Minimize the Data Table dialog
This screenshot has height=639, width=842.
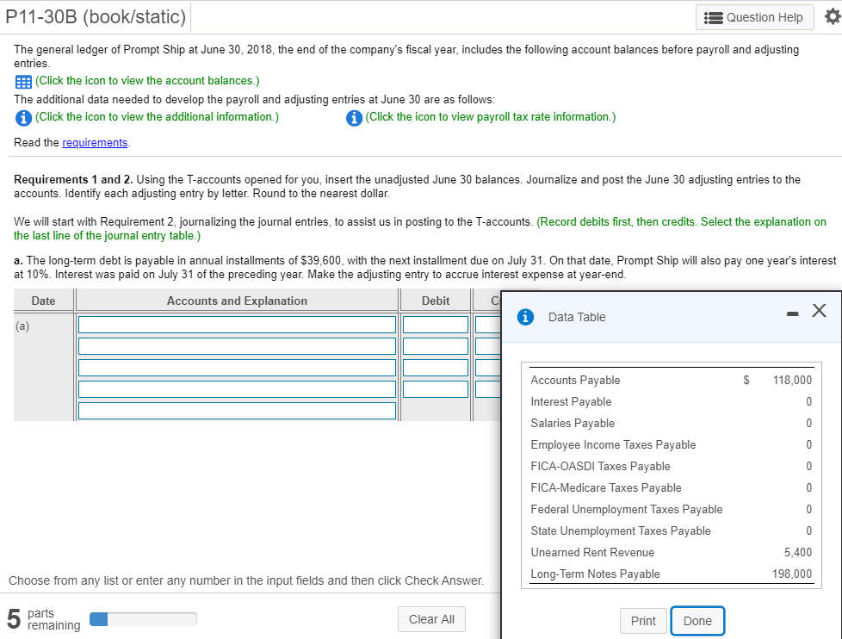(792, 313)
